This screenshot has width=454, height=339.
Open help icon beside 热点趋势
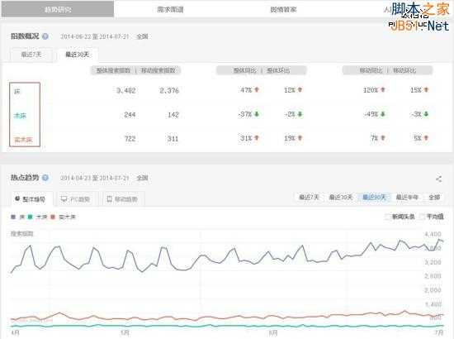pyautogui.click(x=45, y=178)
